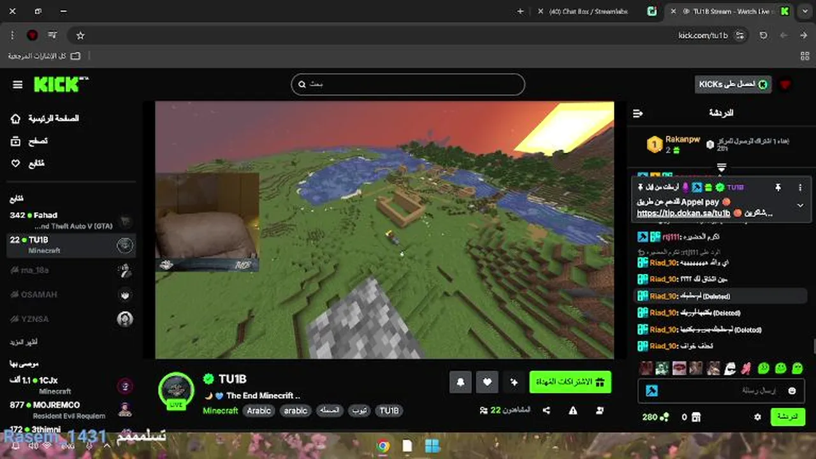Viewport: 816px width, 459px height.
Task: Open offline channel OSAMAH
Action: (x=71, y=295)
